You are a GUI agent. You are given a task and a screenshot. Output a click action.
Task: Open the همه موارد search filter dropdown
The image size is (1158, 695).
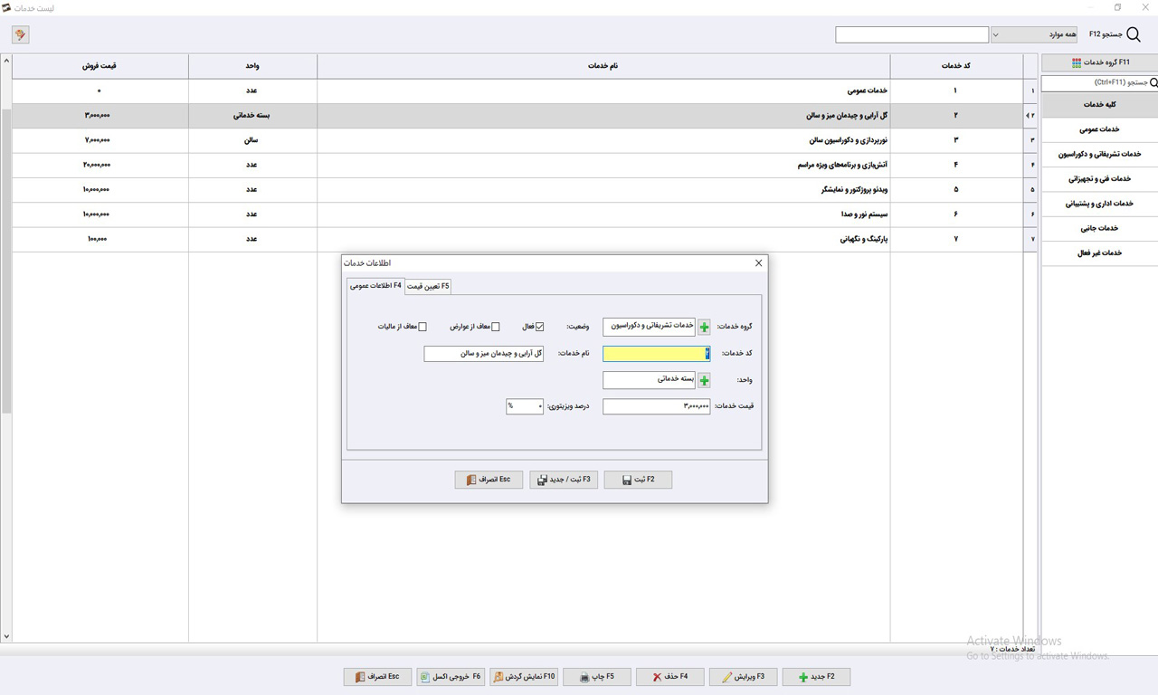(x=1034, y=34)
